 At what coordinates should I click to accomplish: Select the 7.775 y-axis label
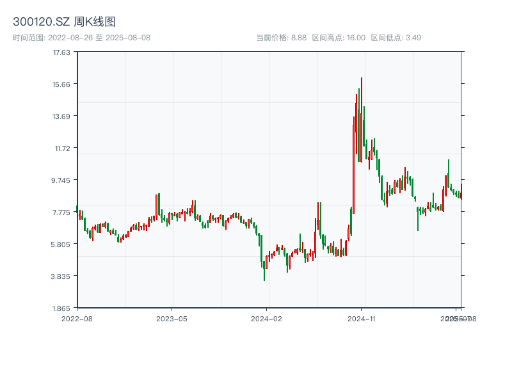[61, 212]
